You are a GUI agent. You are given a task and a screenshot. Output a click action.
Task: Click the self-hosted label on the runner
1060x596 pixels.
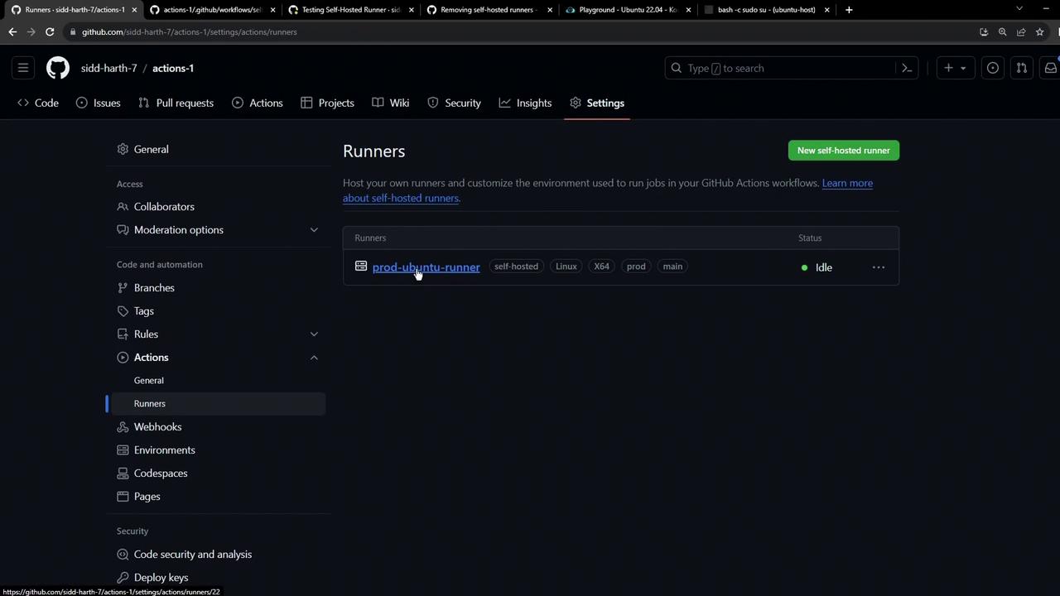pyautogui.click(x=516, y=267)
